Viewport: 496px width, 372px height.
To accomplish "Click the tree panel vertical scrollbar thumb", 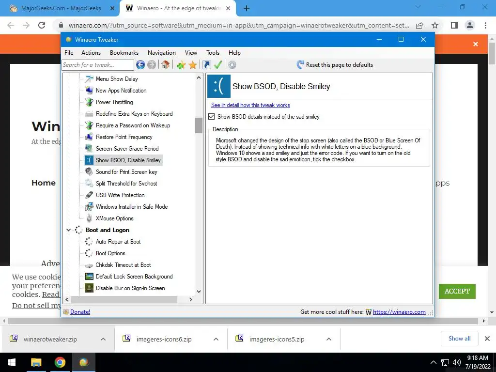I will pyautogui.click(x=199, y=125).
